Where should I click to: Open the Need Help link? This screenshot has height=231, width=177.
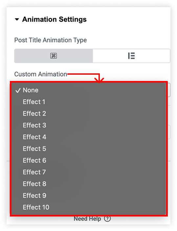click(87, 218)
